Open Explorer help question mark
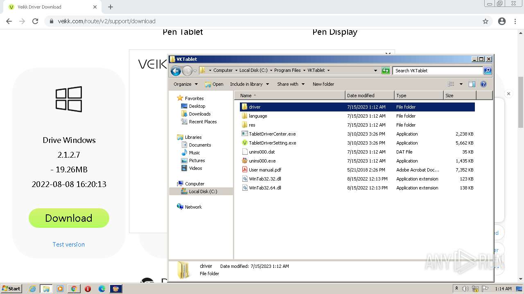524x294 pixels. (483, 84)
